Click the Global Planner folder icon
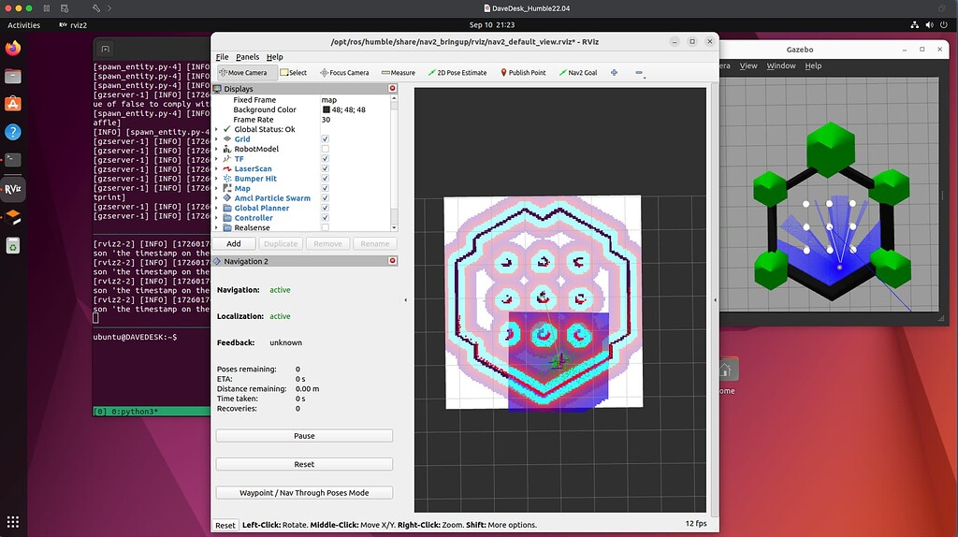Image resolution: width=958 pixels, height=537 pixels. pyautogui.click(x=227, y=208)
